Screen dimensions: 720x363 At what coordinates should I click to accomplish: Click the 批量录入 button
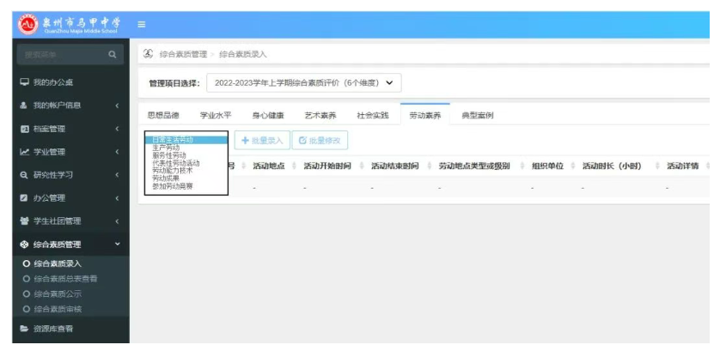262,140
